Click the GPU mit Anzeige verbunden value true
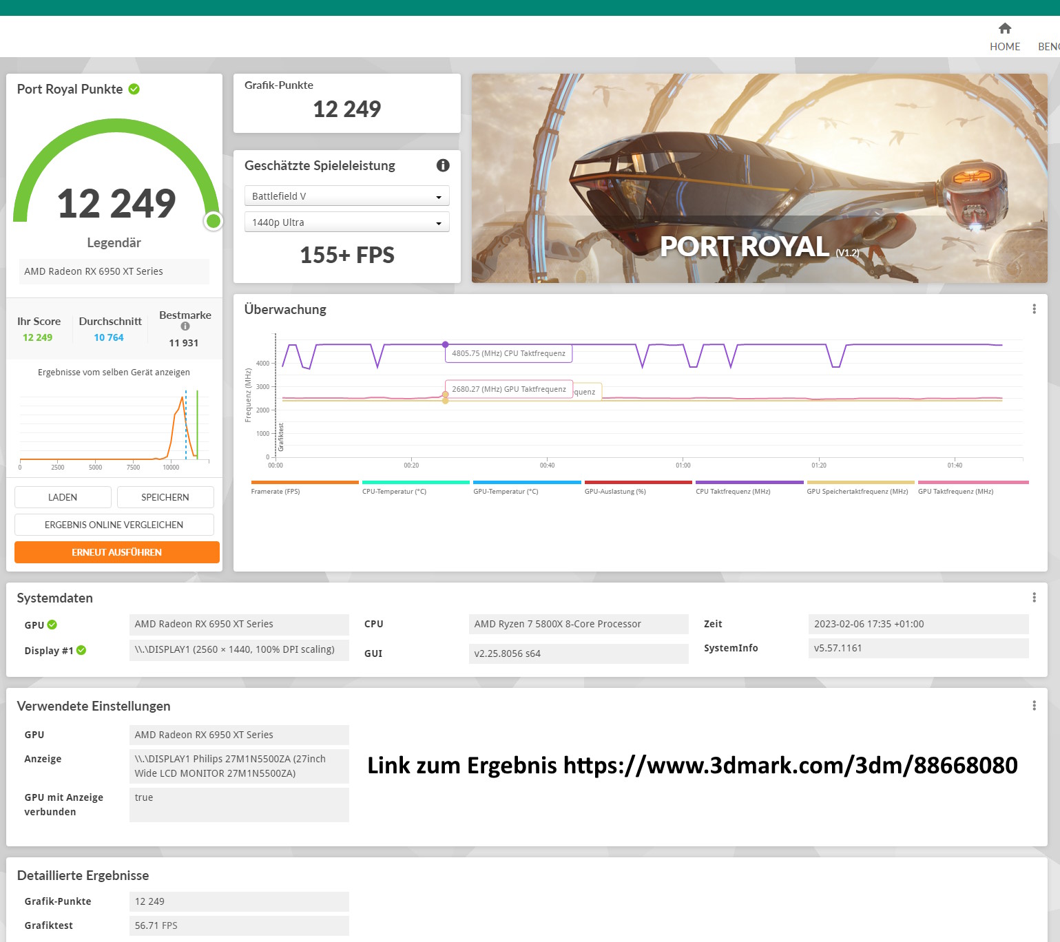1060x942 pixels. (239, 804)
